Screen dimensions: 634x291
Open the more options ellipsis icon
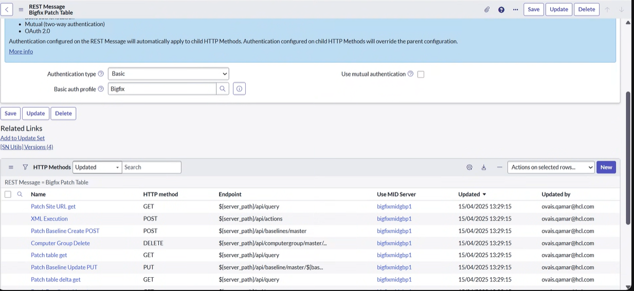pos(515,9)
